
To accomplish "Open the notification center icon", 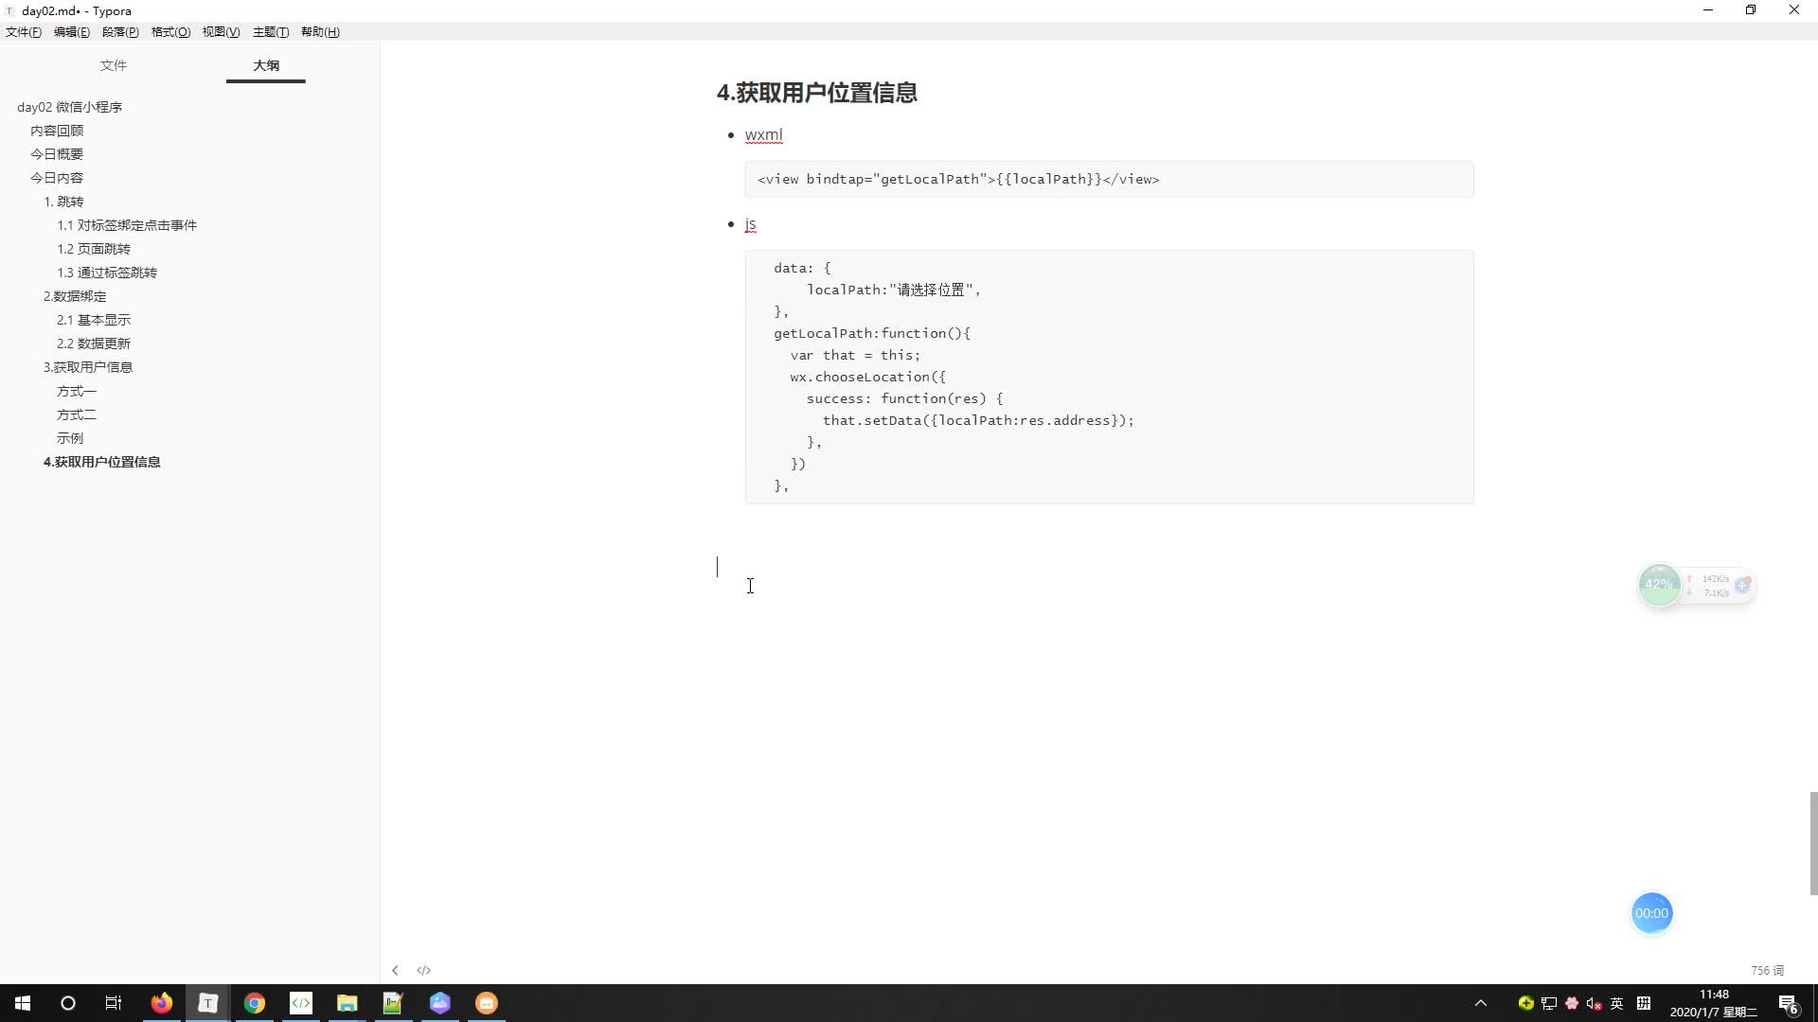I will coord(1789,1003).
